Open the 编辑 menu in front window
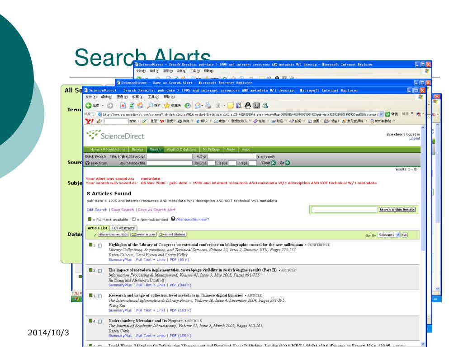Screen dimensions: 463x347 106,97
